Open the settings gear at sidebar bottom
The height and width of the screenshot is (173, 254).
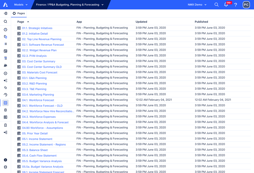5,167
